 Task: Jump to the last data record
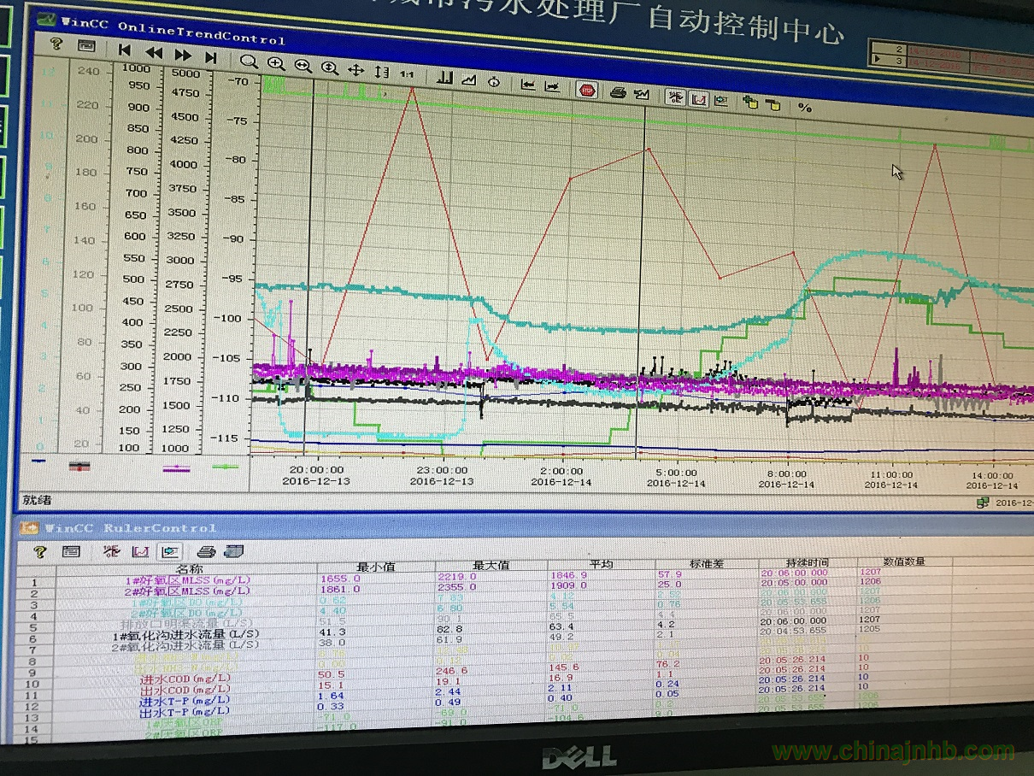click(x=211, y=57)
